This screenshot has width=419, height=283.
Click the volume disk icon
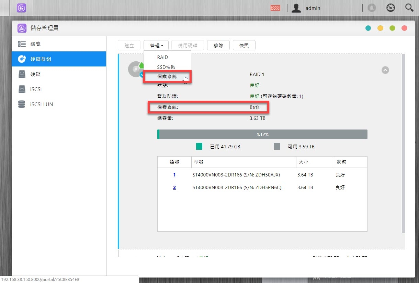(x=135, y=69)
